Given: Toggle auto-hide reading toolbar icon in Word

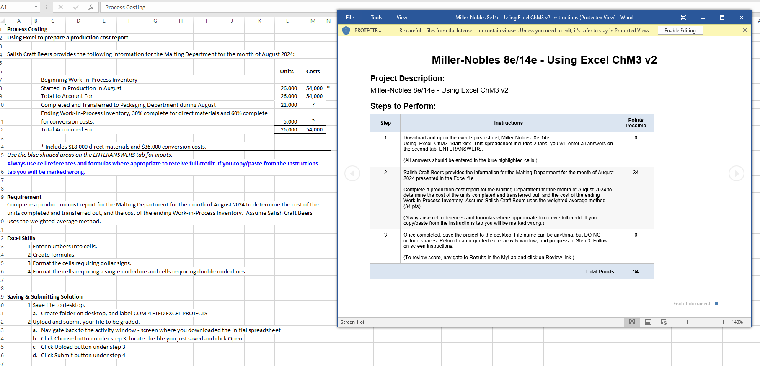Looking at the screenshot, I should coord(684,18).
